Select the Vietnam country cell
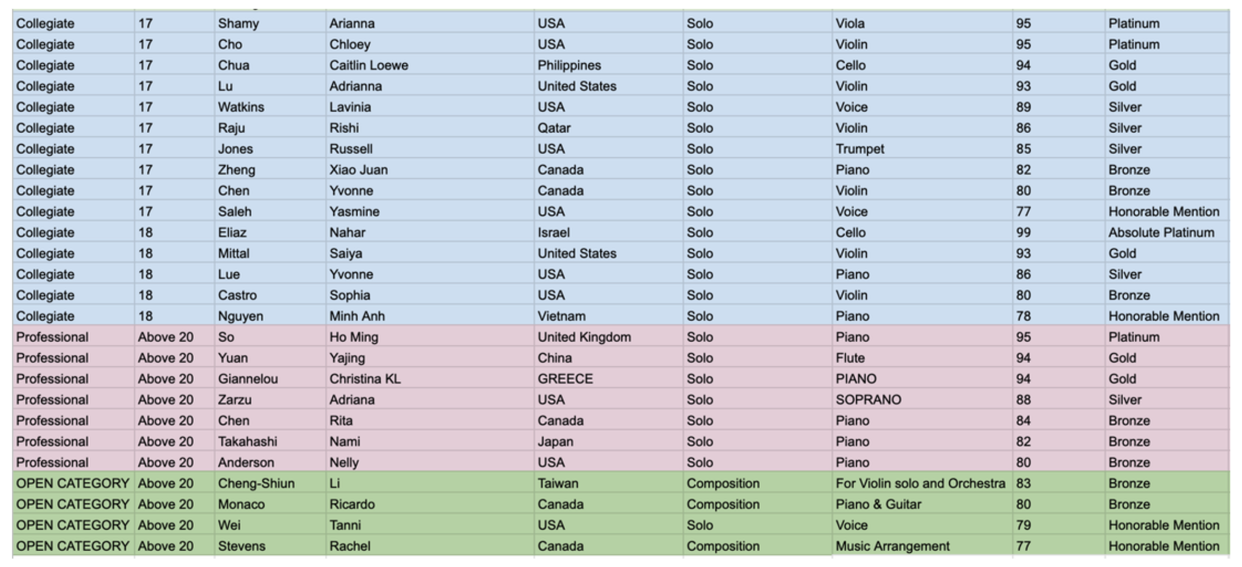The height and width of the screenshot is (567, 1242). point(561,316)
